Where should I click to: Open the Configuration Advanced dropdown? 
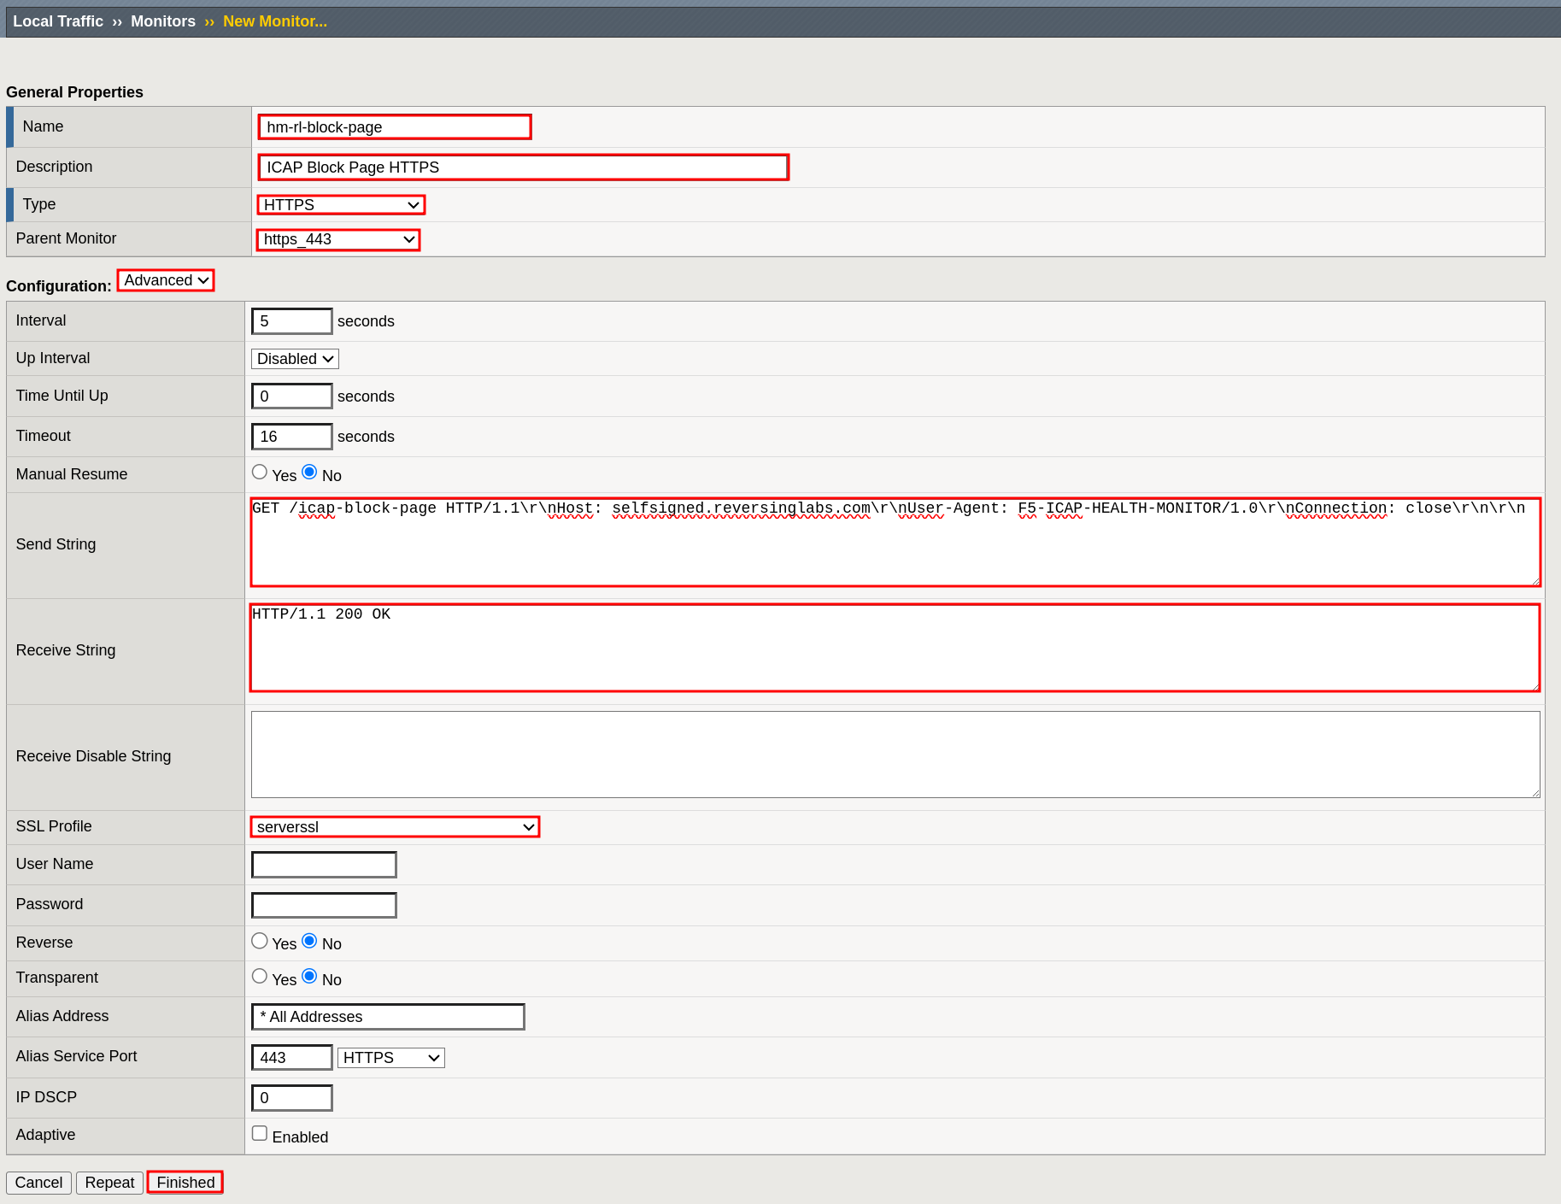pyautogui.click(x=166, y=280)
